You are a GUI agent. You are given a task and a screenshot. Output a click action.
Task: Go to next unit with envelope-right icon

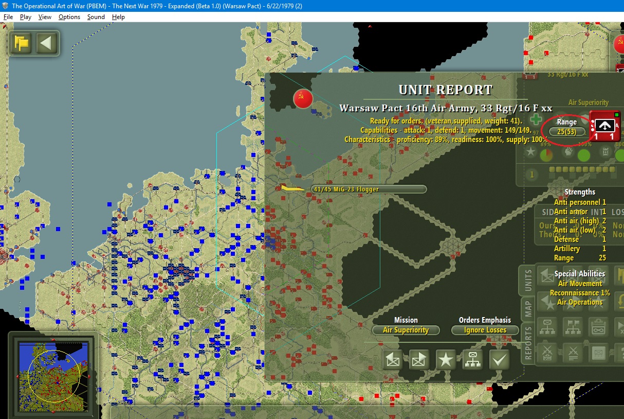point(419,360)
